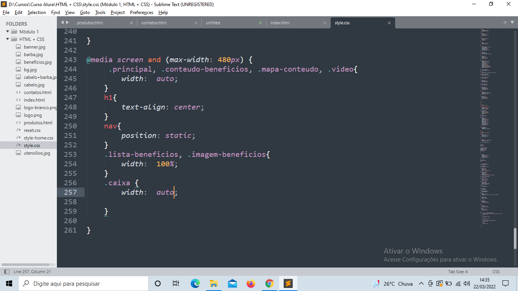
Task: Add a new tab with plus icon
Action: click(505, 22)
